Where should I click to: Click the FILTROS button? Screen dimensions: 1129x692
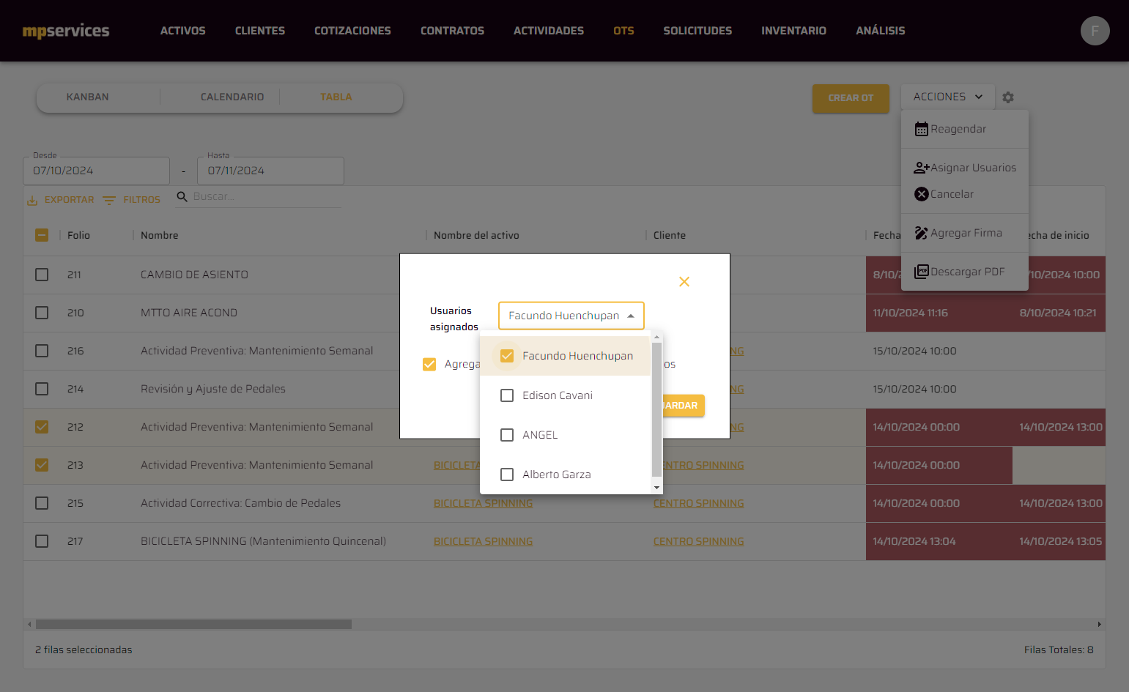pyautogui.click(x=132, y=200)
